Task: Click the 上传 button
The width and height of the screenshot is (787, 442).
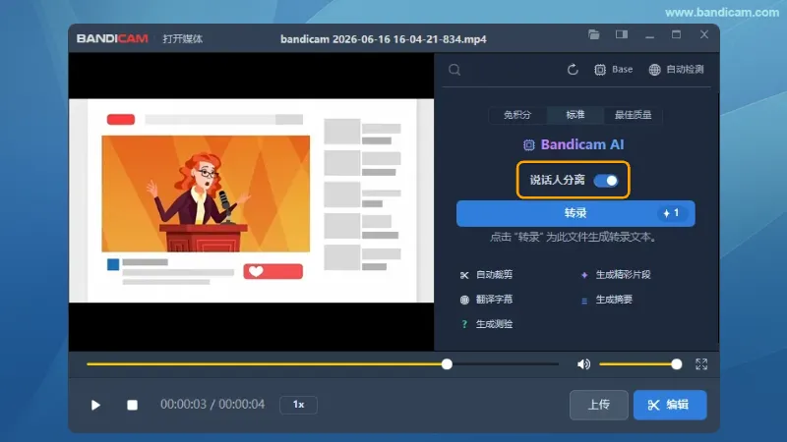Action: [599, 405]
